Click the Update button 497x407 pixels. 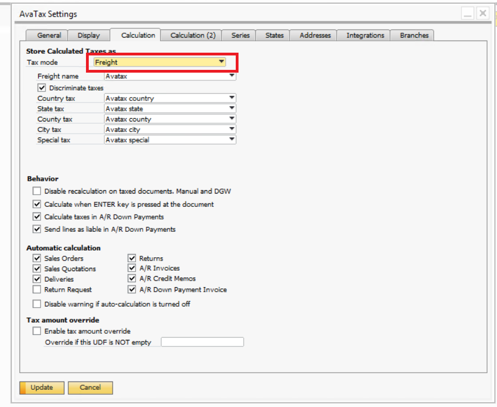pos(42,388)
